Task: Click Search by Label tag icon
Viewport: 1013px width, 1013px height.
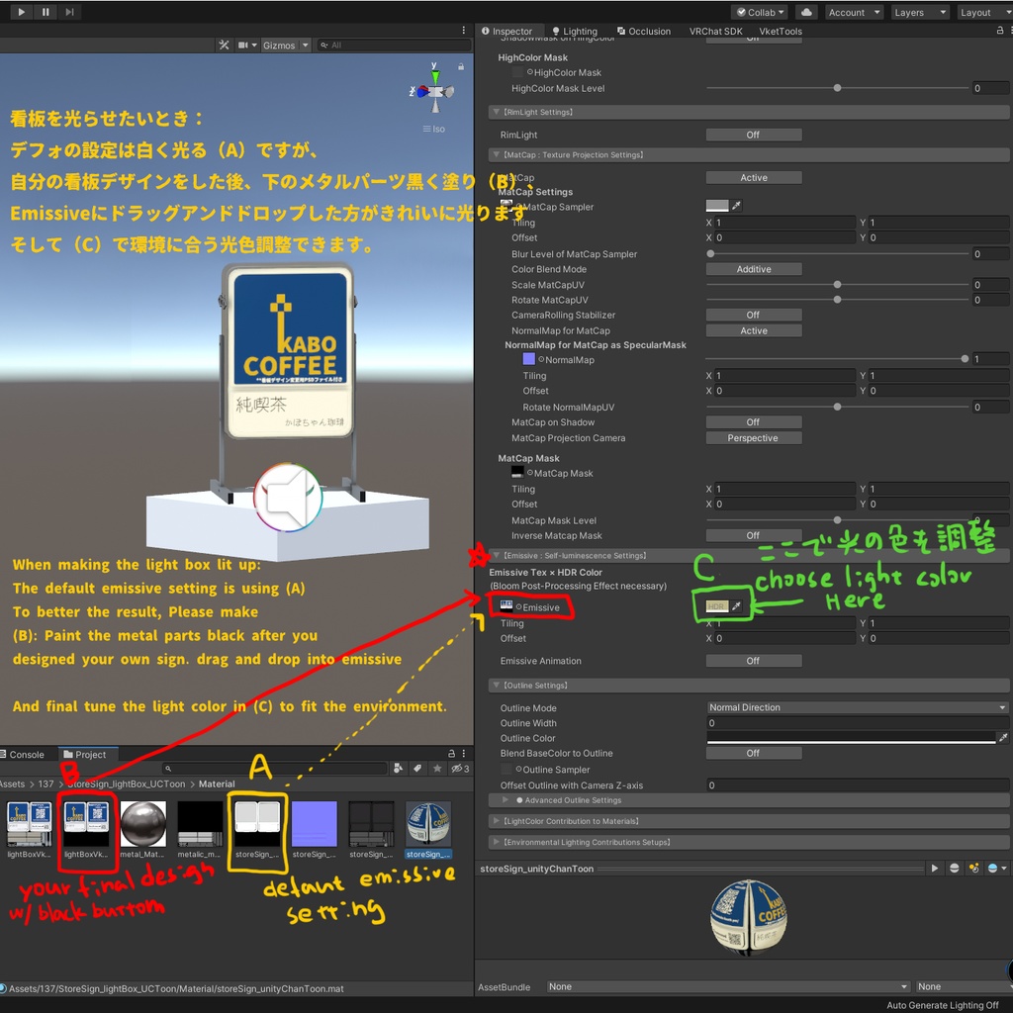Action: (x=417, y=768)
